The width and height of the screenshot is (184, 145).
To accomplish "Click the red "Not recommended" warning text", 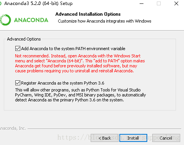I will (x=80, y=63).
